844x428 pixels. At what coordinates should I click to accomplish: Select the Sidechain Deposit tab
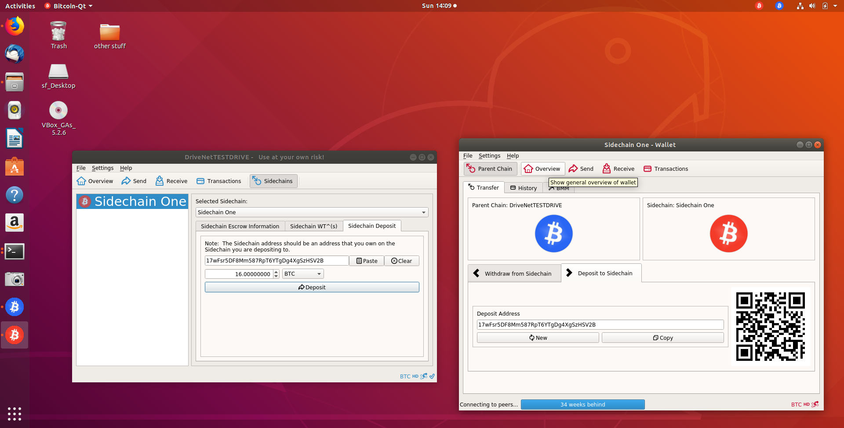click(x=372, y=226)
